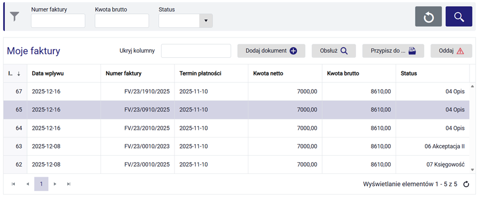The height and width of the screenshot is (198, 479).
Task: Refresh the table with the pager reload icon
Action: pos(466,184)
